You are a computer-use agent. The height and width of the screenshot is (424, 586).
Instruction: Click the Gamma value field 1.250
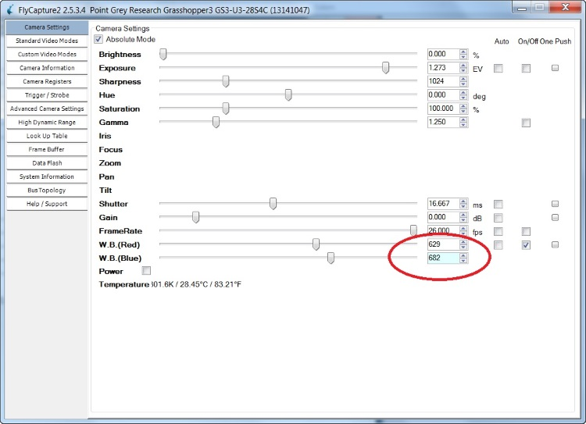point(443,122)
